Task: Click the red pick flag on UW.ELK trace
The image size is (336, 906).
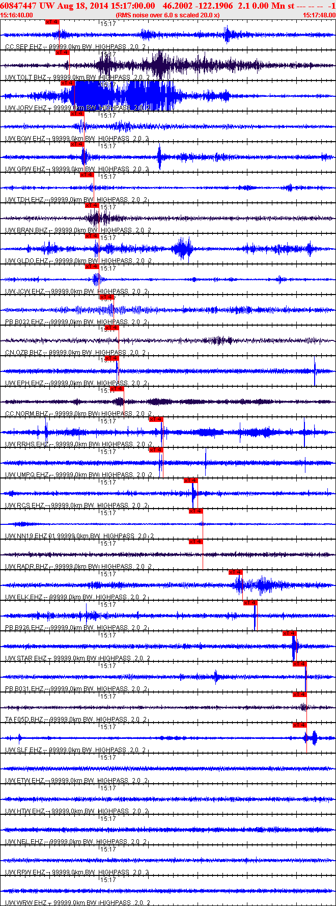Action: point(236,572)
